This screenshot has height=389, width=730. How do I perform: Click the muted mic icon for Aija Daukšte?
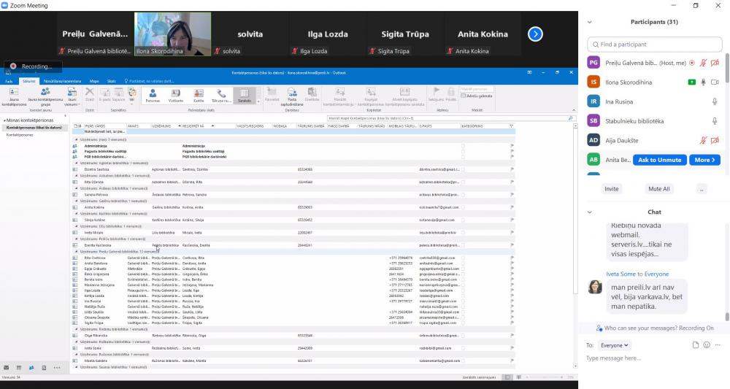click(703, 140)
